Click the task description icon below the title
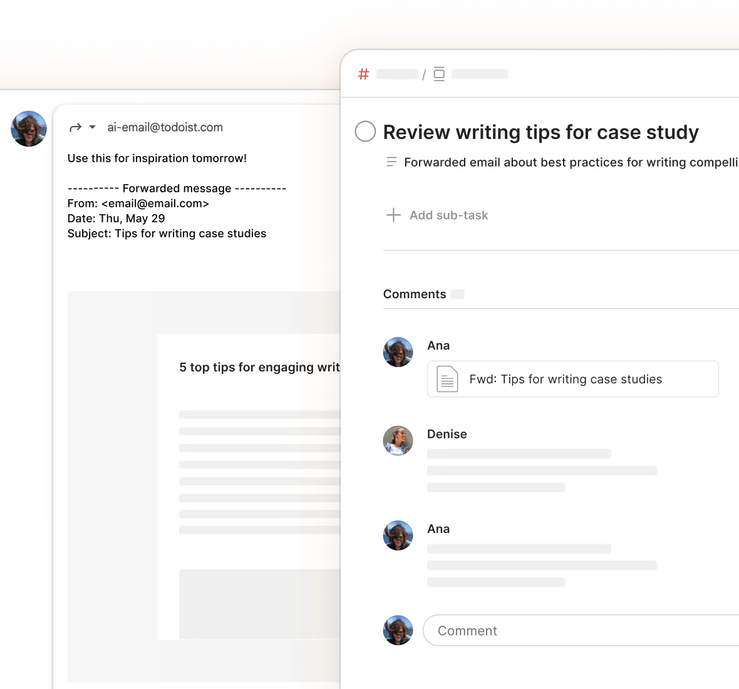Viewport: 739px width, 689px height. [x=391, y=162]
